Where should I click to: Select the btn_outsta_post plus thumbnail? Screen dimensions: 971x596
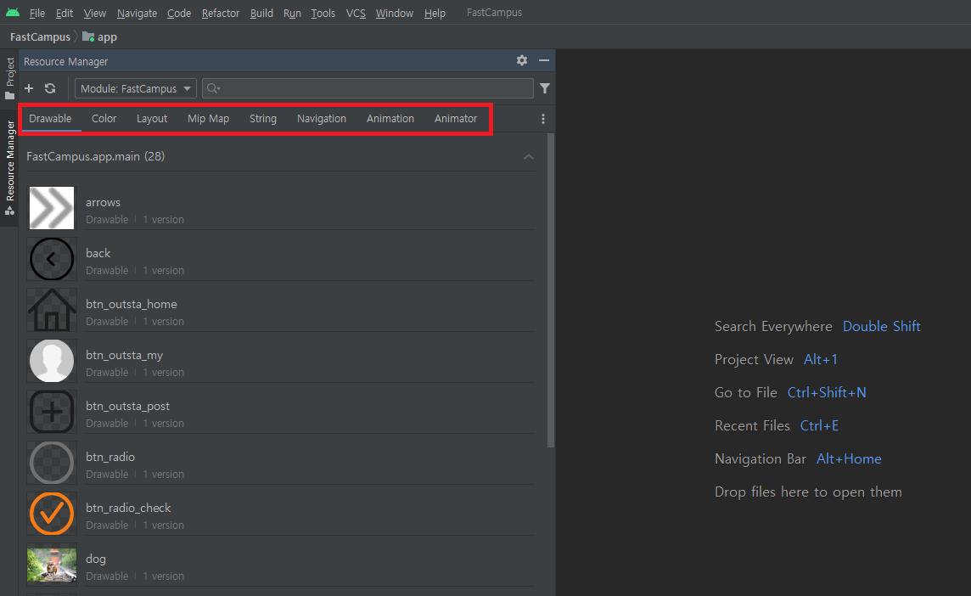coord(52,412)
